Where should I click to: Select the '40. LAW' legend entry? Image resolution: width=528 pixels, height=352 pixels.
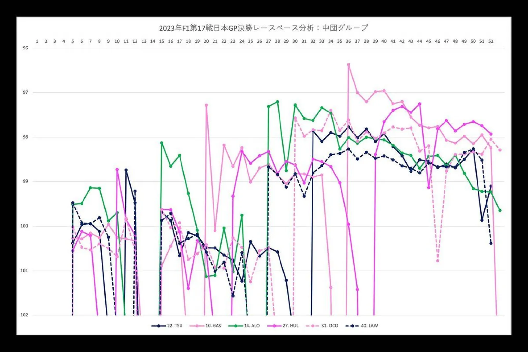362,326
